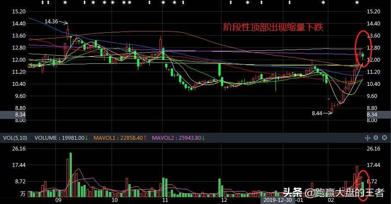Click the rightmost star marker on top row
391x204 pixels.
357,3
